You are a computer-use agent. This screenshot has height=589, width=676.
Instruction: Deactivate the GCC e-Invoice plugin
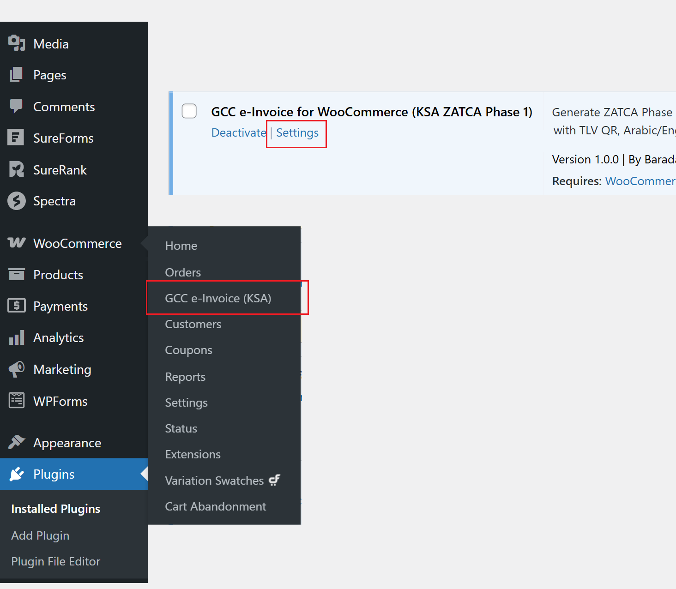pos(238,132)
